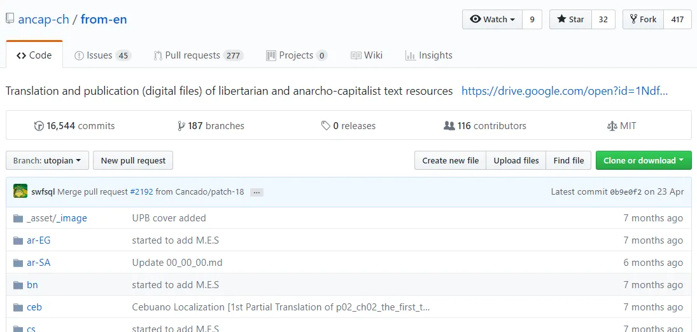Click the folder icon for ceb

pyautogui.click(x=18, y=307)
